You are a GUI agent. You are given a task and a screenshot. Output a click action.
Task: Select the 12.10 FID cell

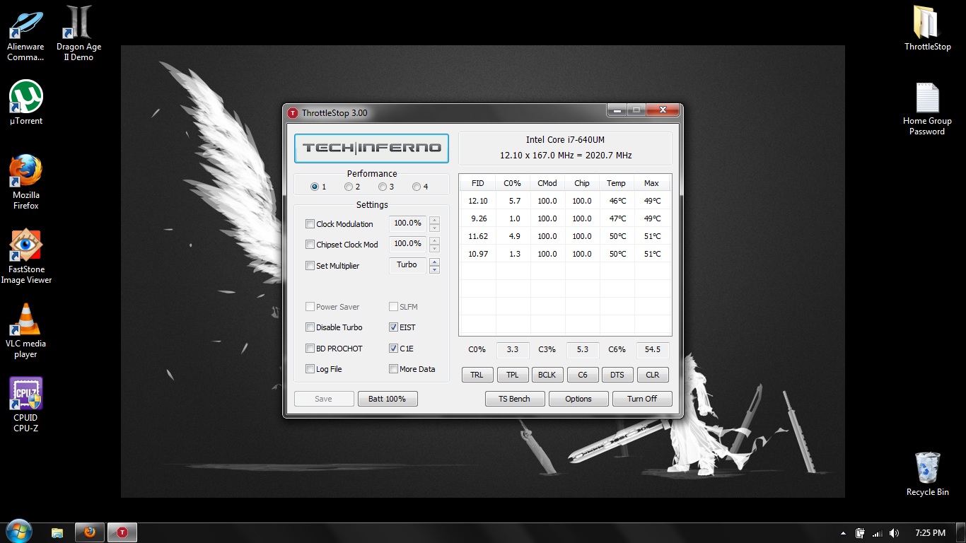click(478, 201)
